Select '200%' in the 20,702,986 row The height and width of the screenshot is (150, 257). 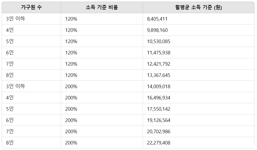(x=71, y=132)
